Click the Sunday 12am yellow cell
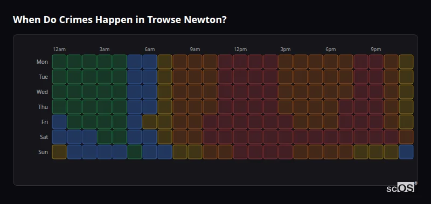431x204 pixels. point(59,152)
